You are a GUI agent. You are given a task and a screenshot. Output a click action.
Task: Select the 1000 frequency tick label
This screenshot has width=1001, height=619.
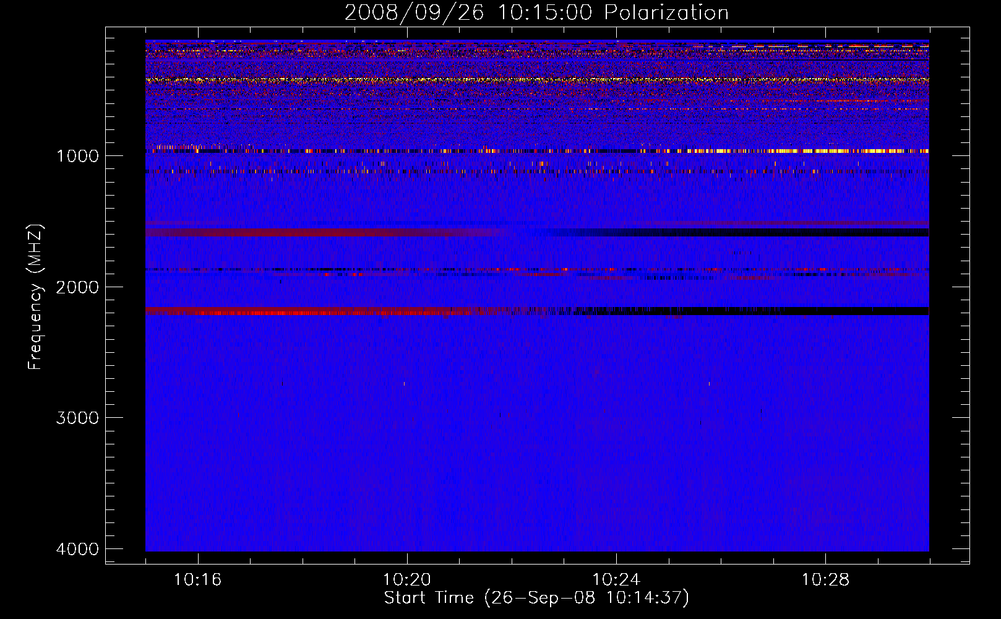pyautogui.click(x=77, y=156)
